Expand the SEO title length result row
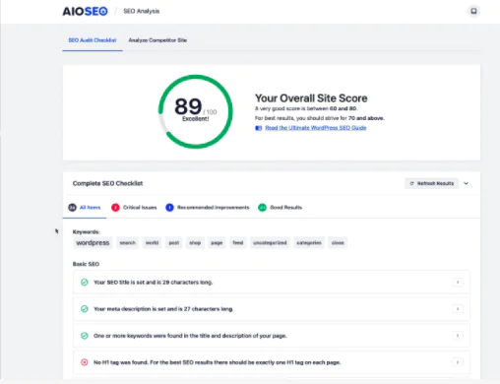Image resolution: width=500 pixels, height=384 pixels. [272, 283]
